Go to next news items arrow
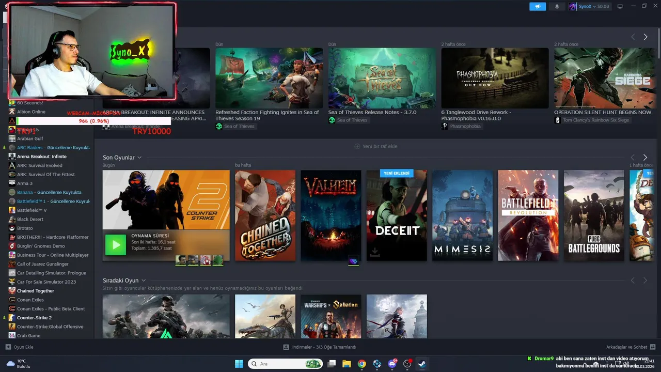661x372 pixels. click(x=646, y=37)
